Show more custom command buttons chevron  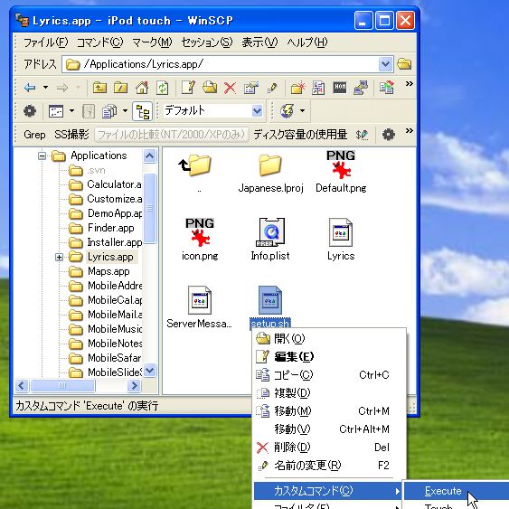(x=410, y=131)
